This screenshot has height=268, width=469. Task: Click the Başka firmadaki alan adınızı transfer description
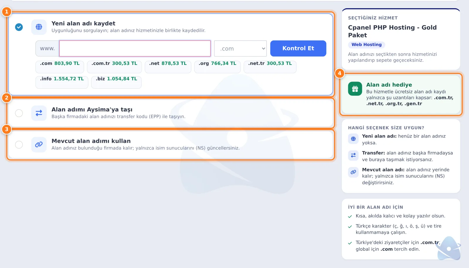pos(118,116)
